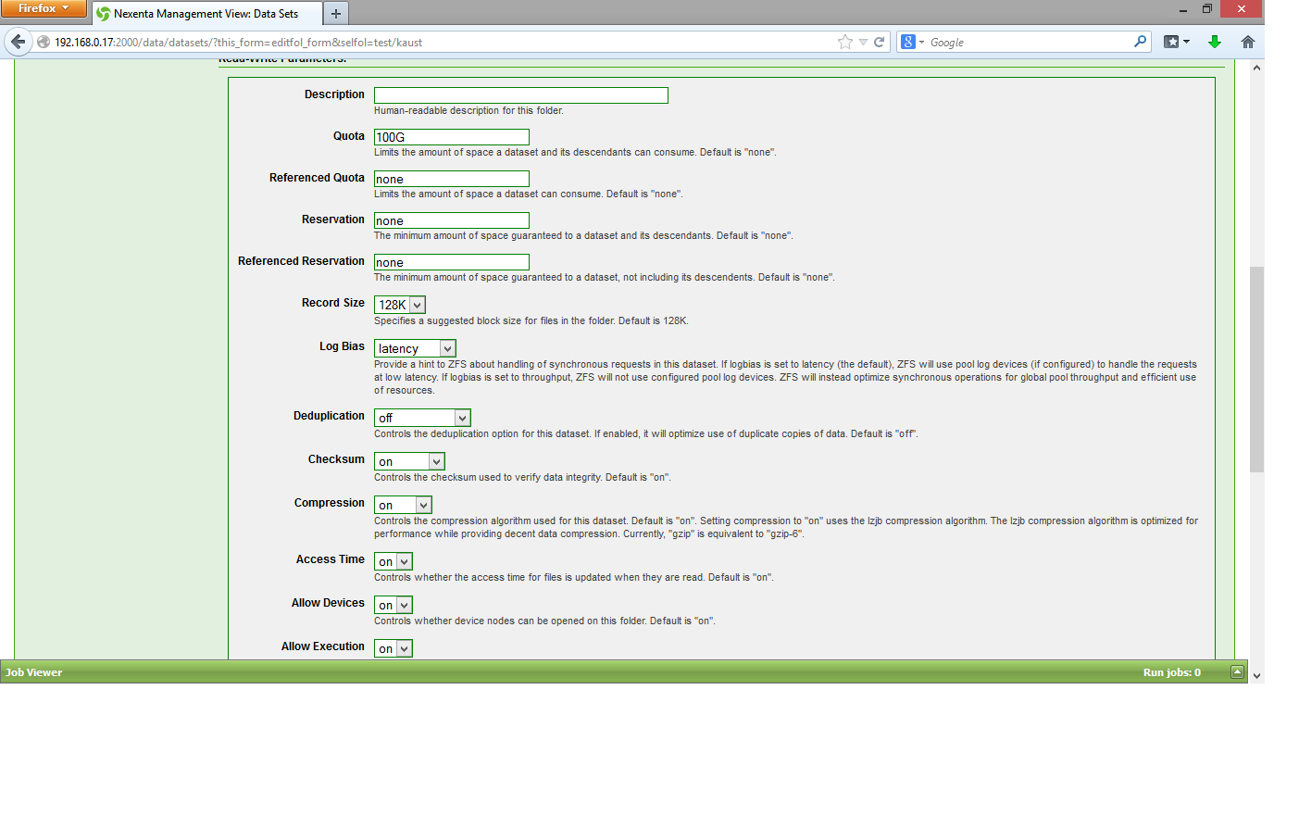The height and width of the screenshot is (828, 1299).
Task: Click the Checksum label text
Action: pyautogui.click(x=336, y=459)
